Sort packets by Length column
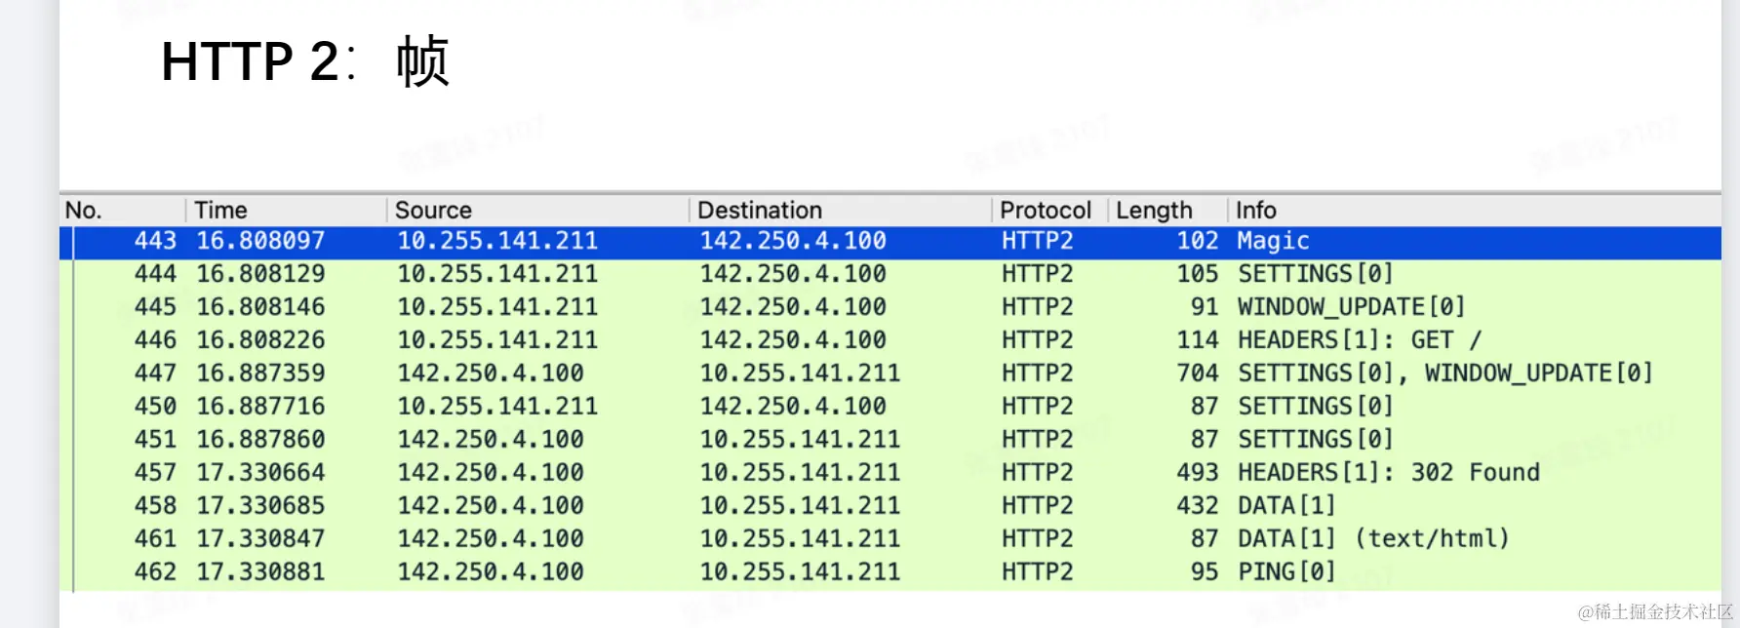 click(1154, 211)
